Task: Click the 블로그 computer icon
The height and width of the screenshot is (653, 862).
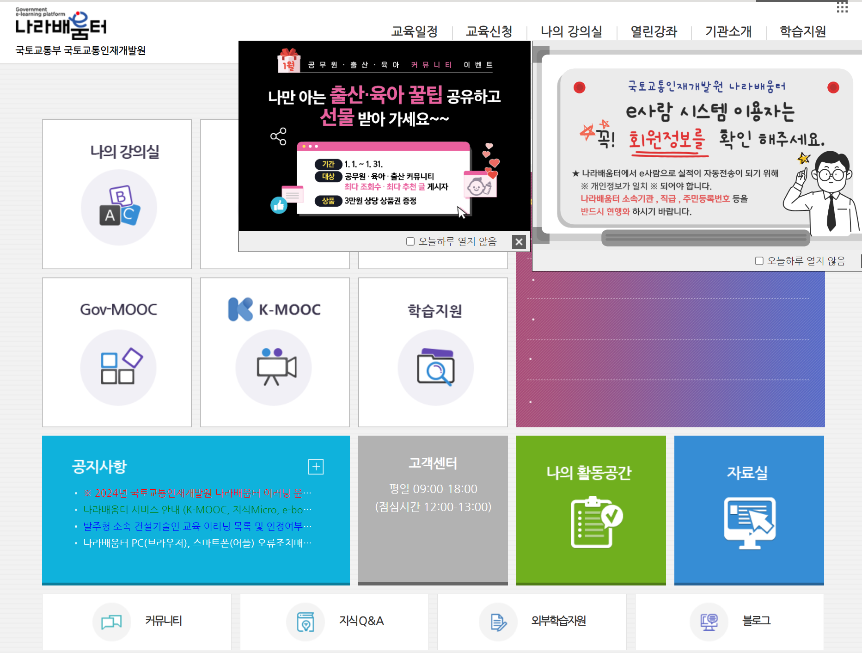Action: click(709, 622)
